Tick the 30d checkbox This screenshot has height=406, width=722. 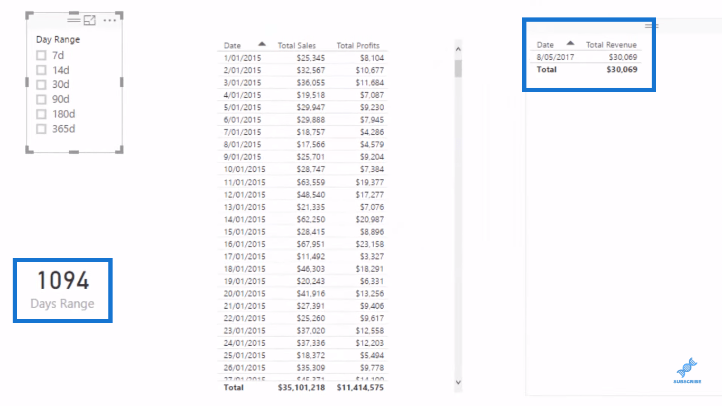(x=41, y=84)
